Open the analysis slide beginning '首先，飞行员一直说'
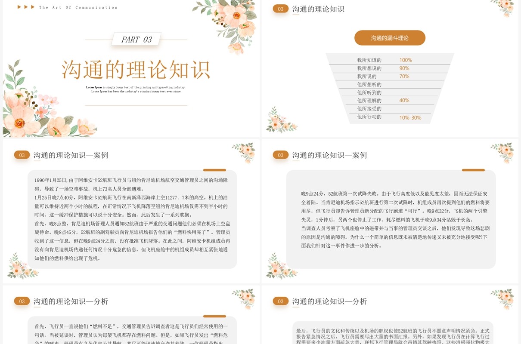This screenshot has width=521, height=344. coord(131,315)
